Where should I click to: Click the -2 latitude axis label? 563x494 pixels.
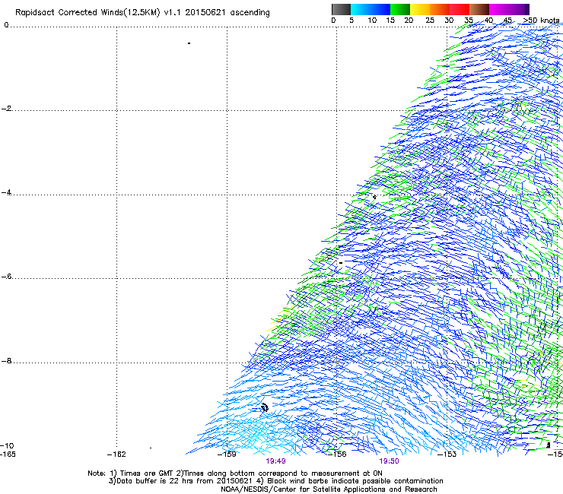[x=6, y=109]
